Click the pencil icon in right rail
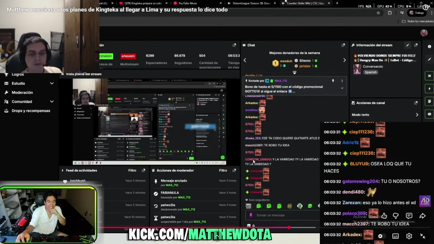The image size is (434, 244). (x=430, y=59)
